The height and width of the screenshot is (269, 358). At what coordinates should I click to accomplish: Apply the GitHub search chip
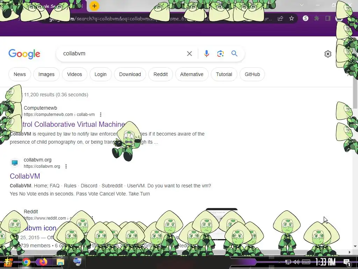pyautogui.click(x=252, y=74)
